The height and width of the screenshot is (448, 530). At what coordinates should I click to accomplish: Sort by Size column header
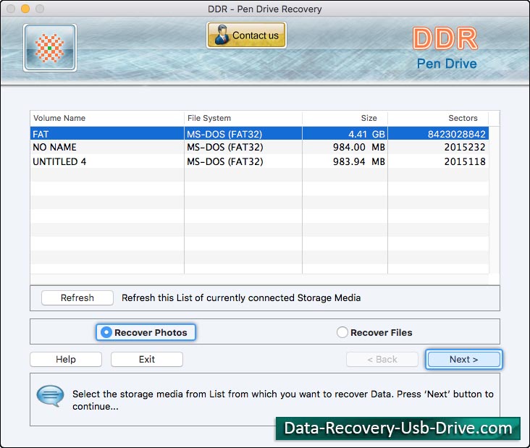click(x=345, y=118)
